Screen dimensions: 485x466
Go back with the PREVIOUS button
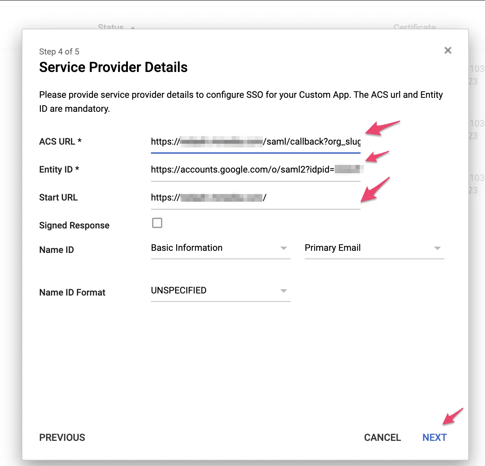tap(62, 437)
